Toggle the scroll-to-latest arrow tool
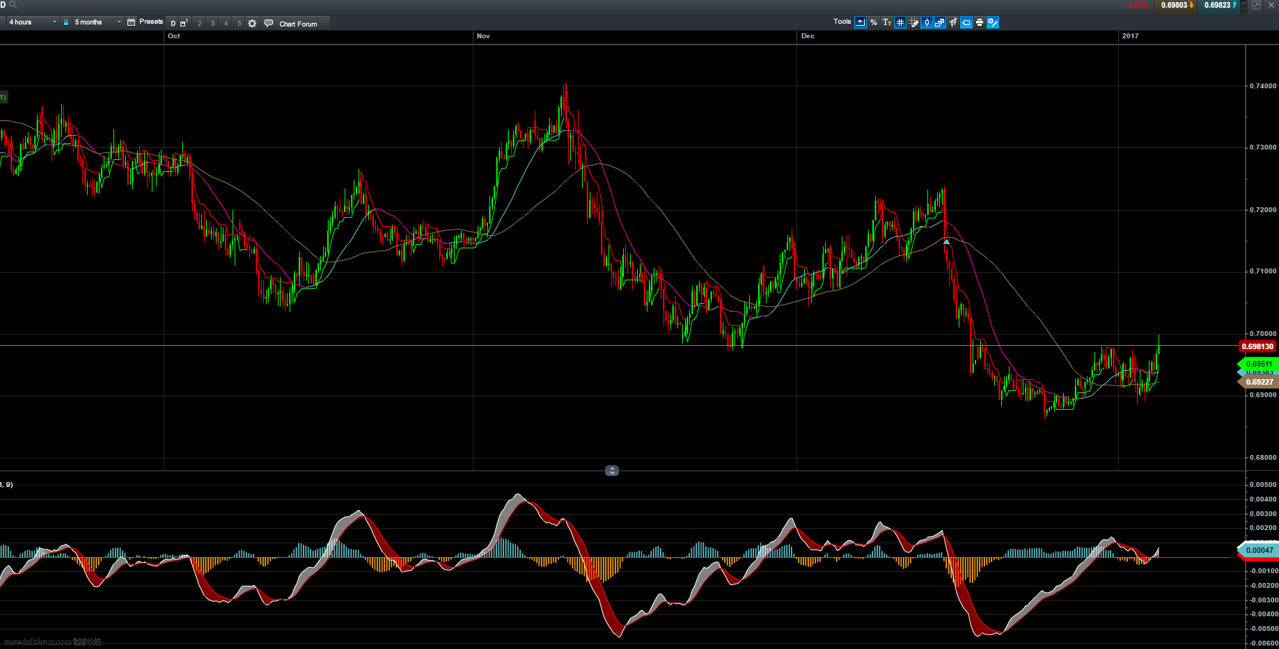Screen dimensions: 1279x649 pos(861,22)
